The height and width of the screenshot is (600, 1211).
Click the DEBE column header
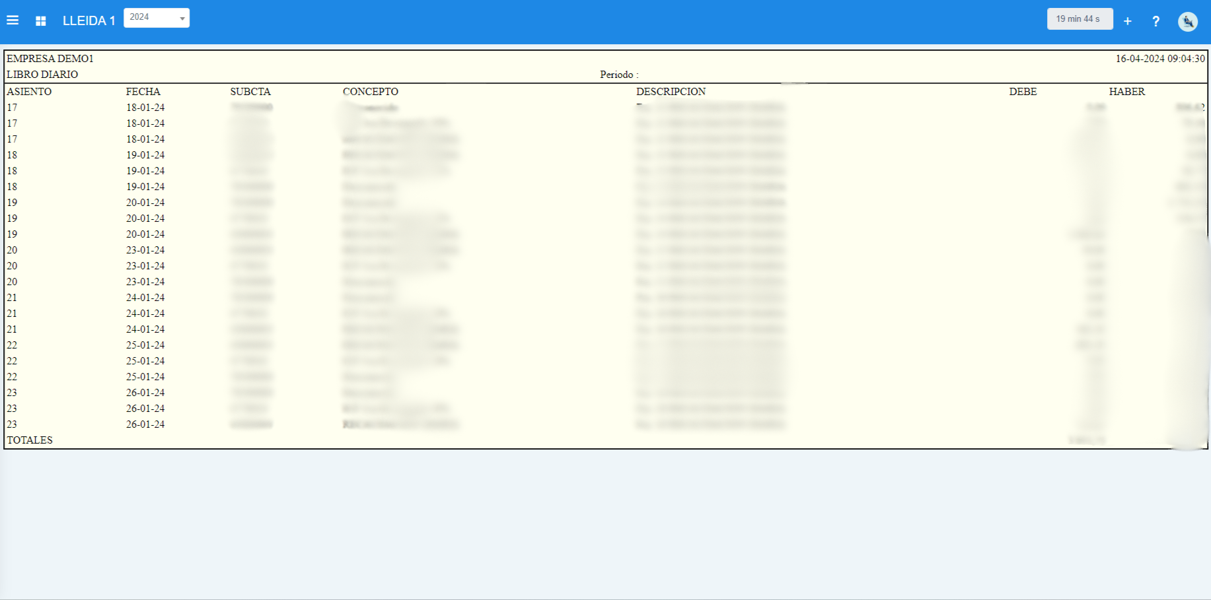click(1023, 92)
